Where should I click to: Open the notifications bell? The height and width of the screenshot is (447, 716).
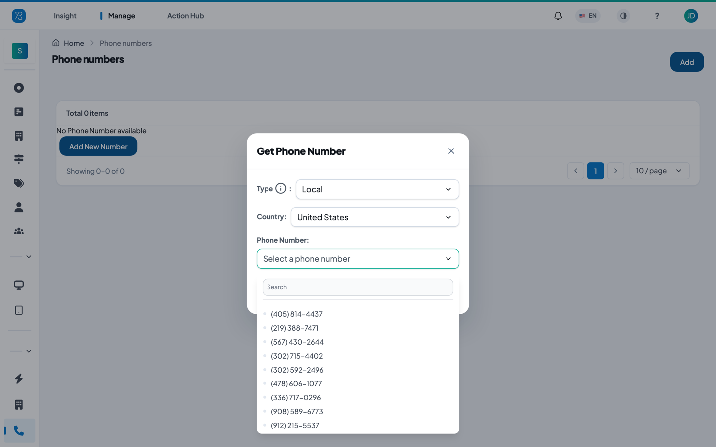click(x=558, y=16)
